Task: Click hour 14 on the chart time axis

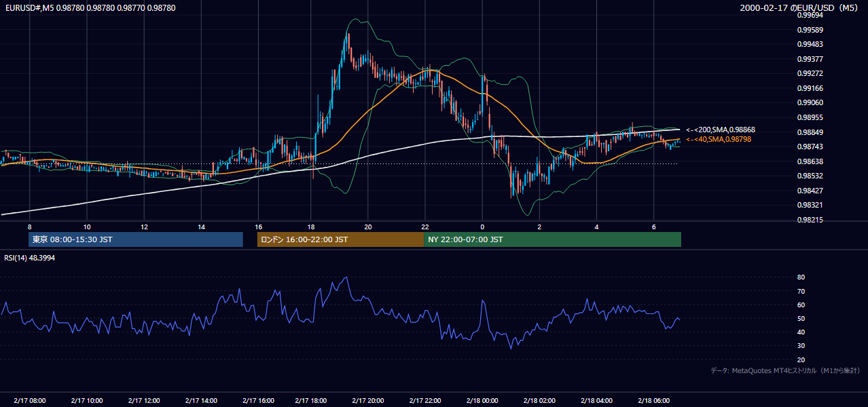Action: point(201,227)
